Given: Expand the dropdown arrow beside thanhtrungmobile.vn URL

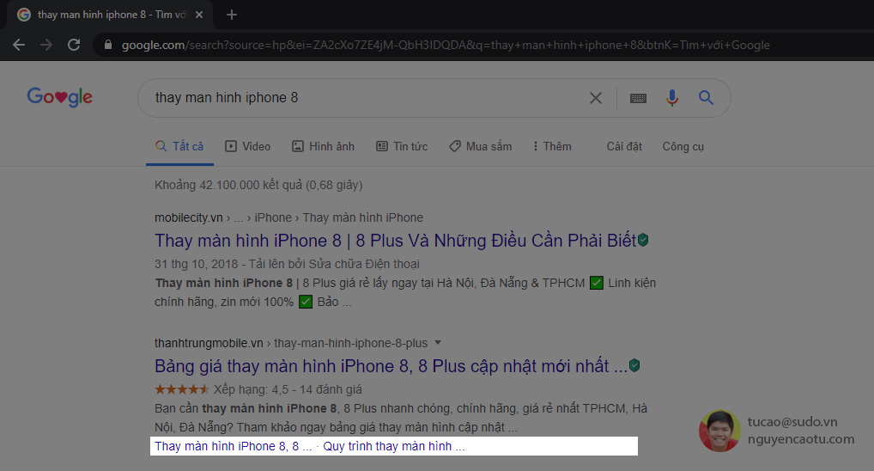Looking at the screenshot, I should [438, 343].
